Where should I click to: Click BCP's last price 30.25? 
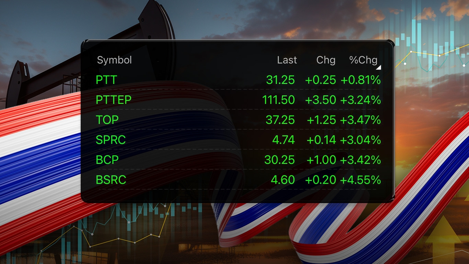coord(280,160)
